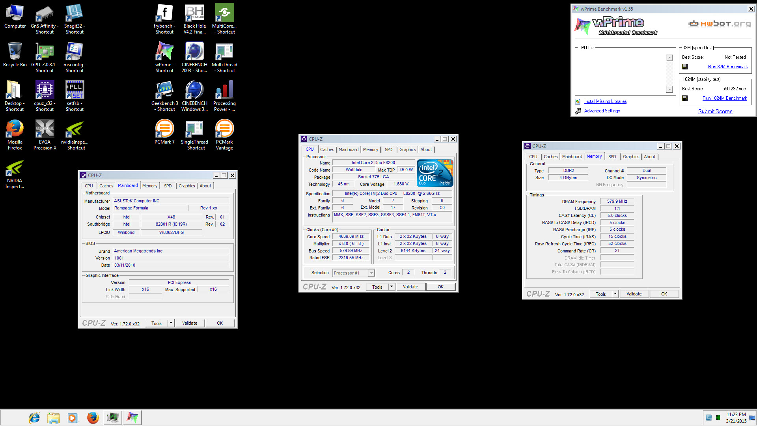This screenshot has height=426, width=757.
Task: Open Mozilla Firefox desktop icon
Action: coord(15,135)
